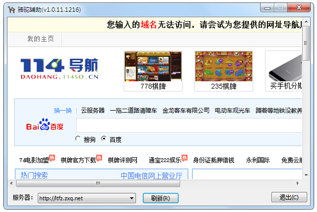Switch to 我的主页 tab
This screenshot has height=212, width=317.
41,38
